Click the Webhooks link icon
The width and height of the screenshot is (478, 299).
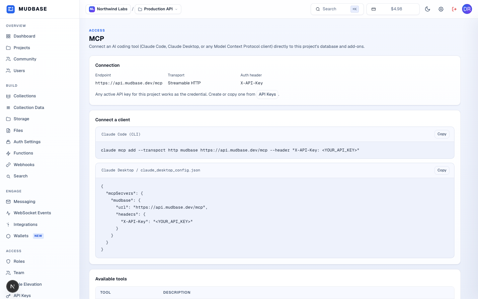tap(8, 165)
